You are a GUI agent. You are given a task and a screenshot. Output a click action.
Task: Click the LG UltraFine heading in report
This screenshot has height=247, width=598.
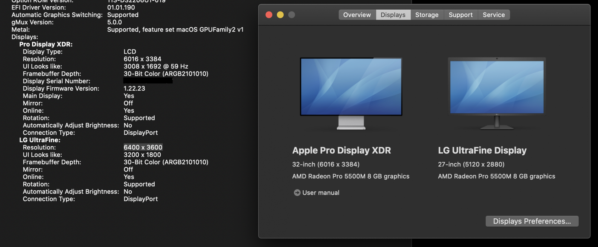coord(40,140)
